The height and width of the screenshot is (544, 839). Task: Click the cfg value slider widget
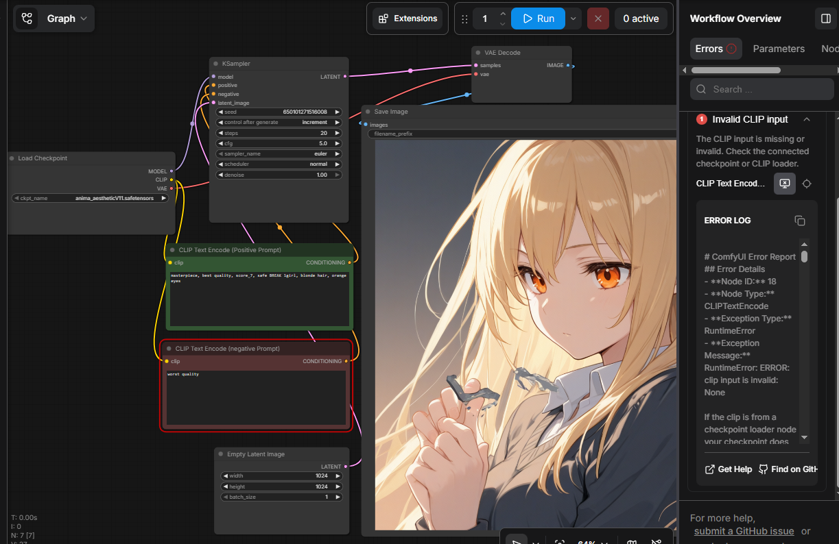279,143
